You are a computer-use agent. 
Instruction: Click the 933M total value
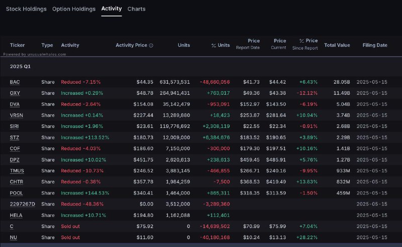point(343,171)
